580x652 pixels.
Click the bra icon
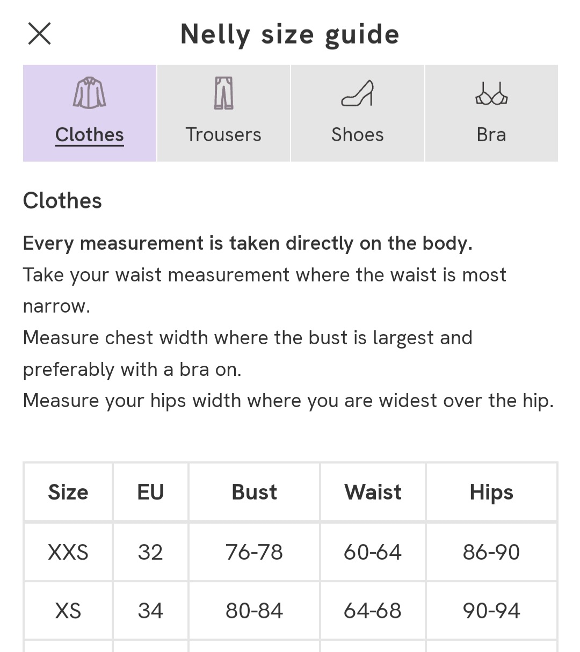coord(491,95)
